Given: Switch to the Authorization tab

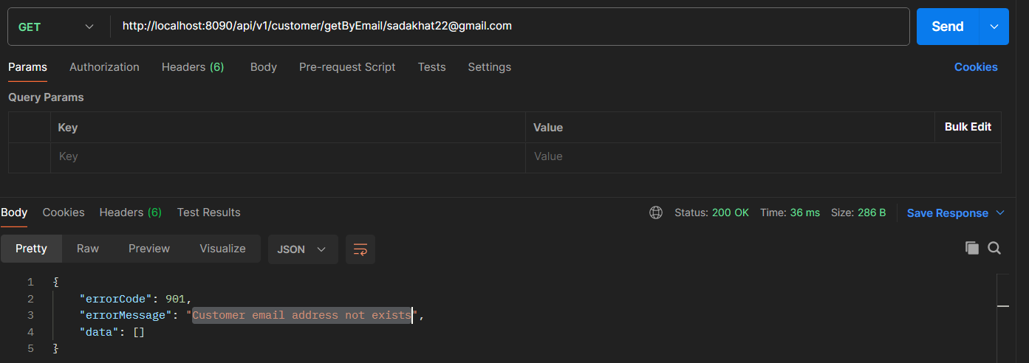Looking at the screenshot, I should (104, 67).
